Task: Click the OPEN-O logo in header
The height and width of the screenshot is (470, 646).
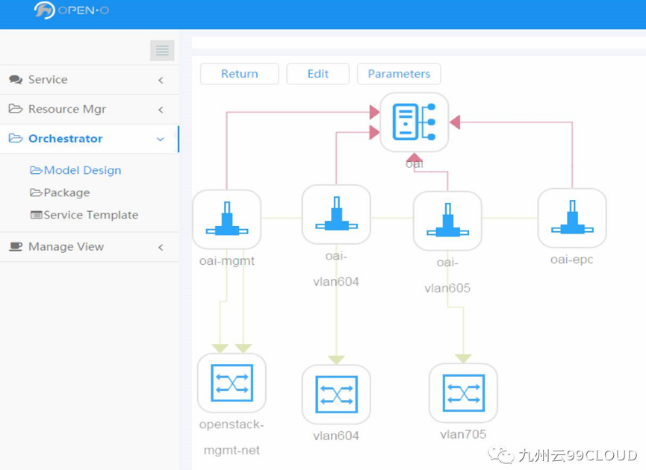Action: coord(72,11)
